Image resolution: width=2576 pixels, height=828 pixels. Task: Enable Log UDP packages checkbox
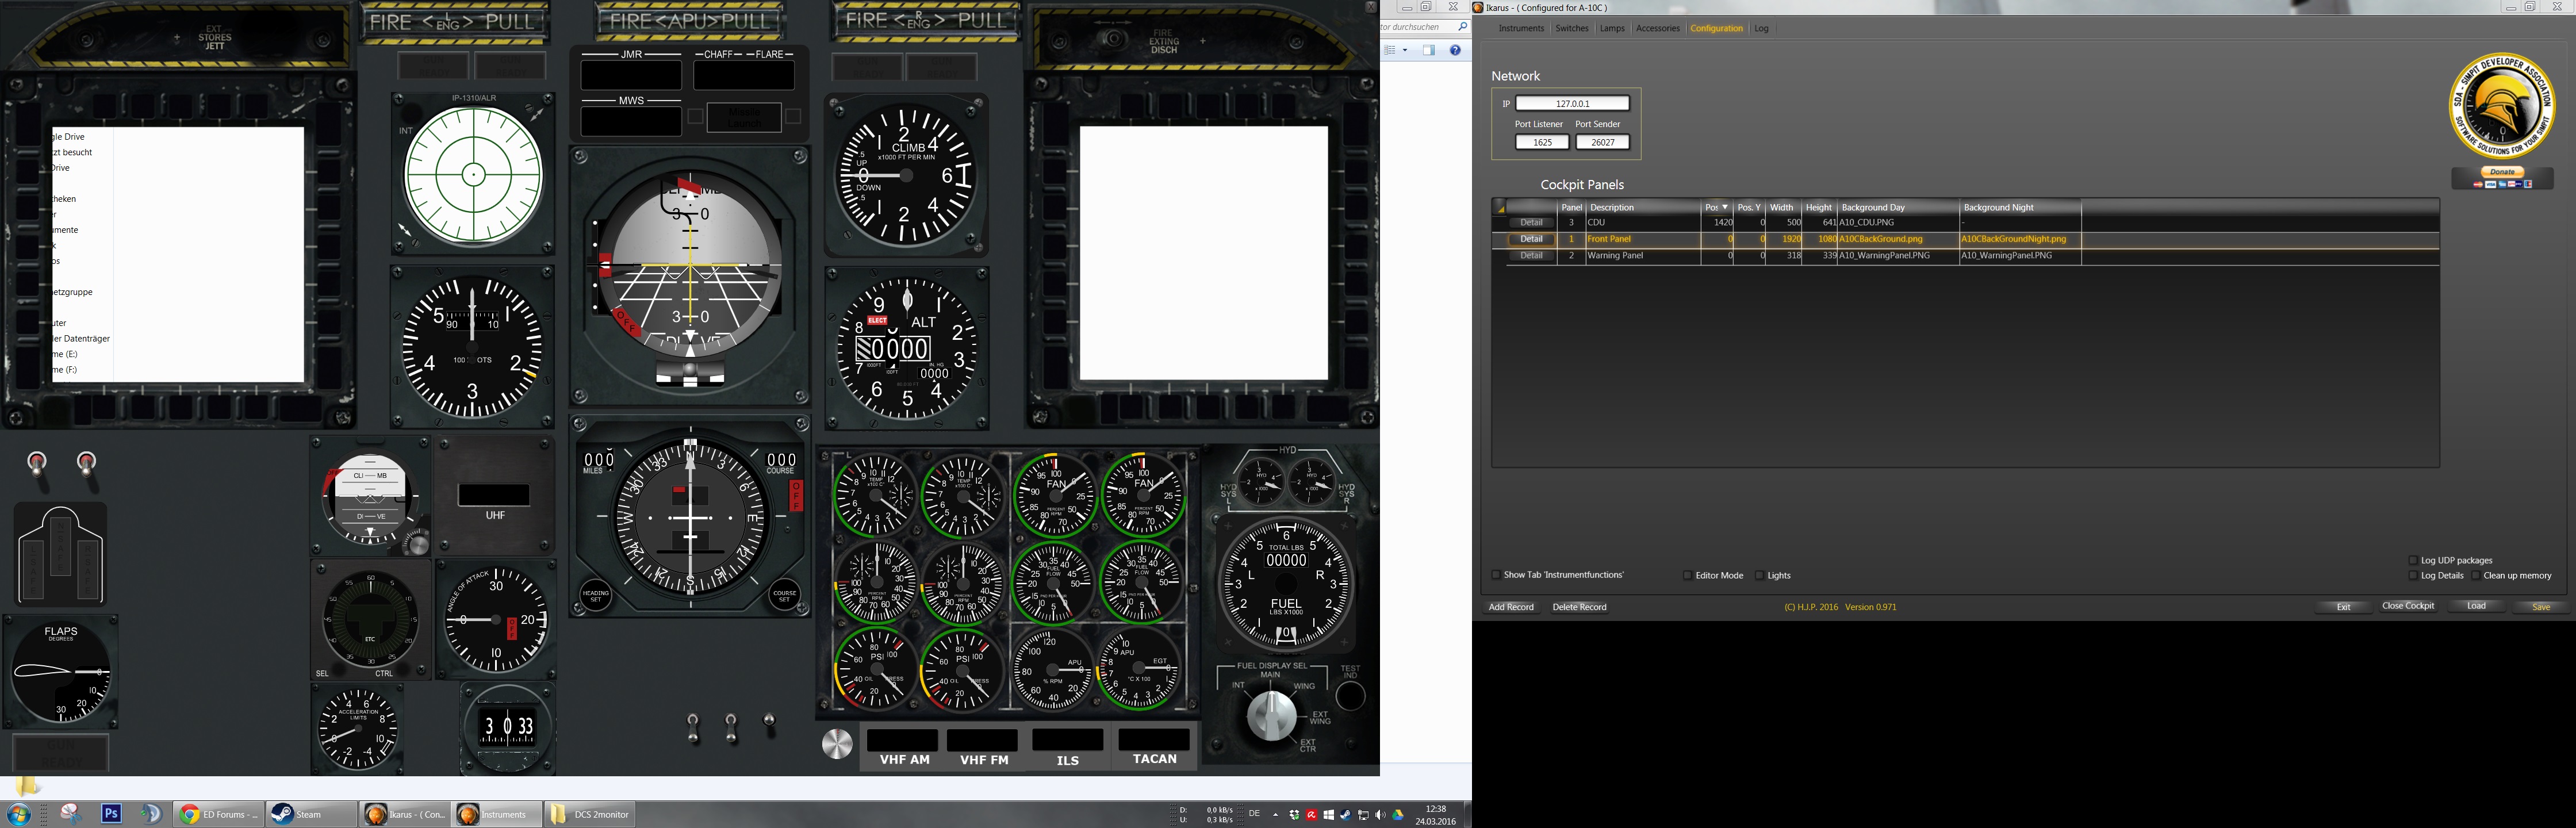click(2413, 560)
